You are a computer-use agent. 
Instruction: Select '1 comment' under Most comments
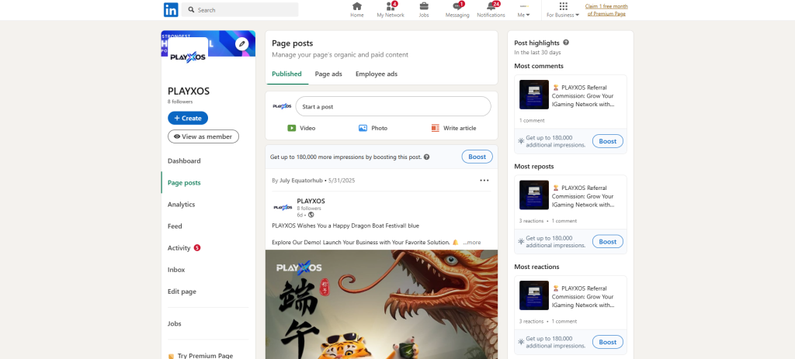tap(532, 120)
